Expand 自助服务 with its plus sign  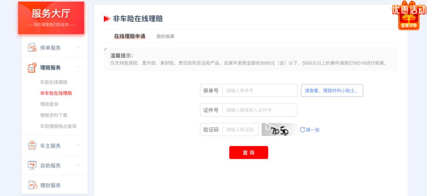click(x=78, y=165)
